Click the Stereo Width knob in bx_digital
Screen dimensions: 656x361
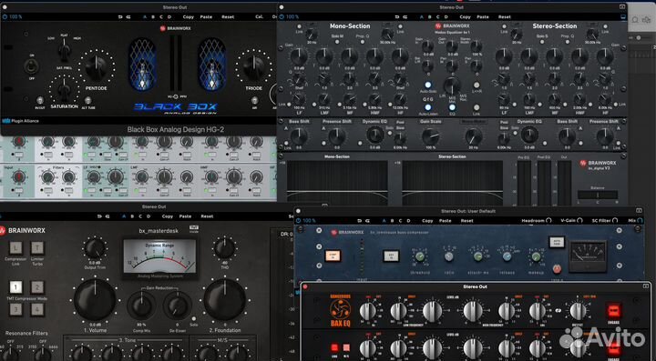click(x=477, y=45)
